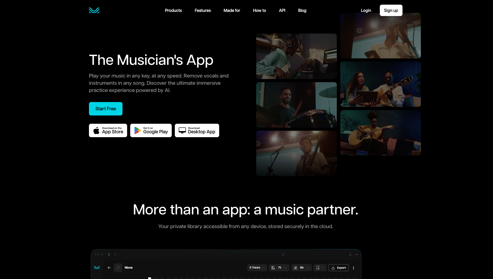
Task: Open the count-in 1234 dropdown
Action: (320, 268)
